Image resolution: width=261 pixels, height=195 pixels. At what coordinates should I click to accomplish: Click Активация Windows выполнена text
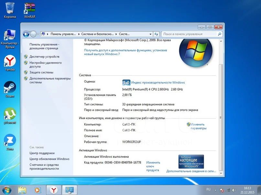click(x=106, y=157)
